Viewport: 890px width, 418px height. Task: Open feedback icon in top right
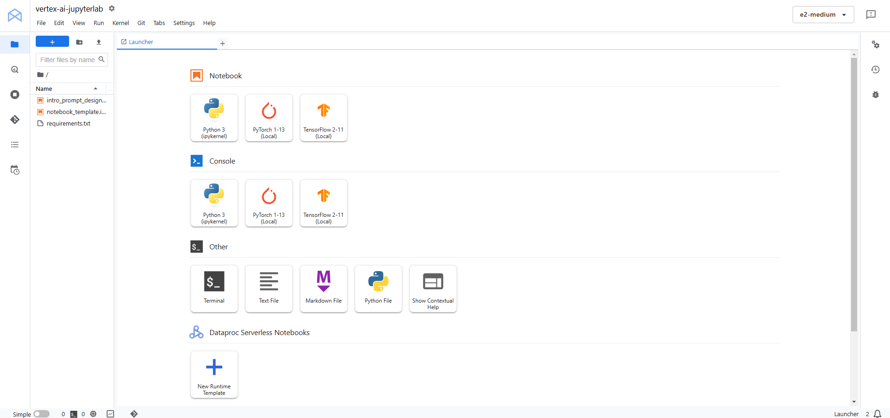coord(871,15)
